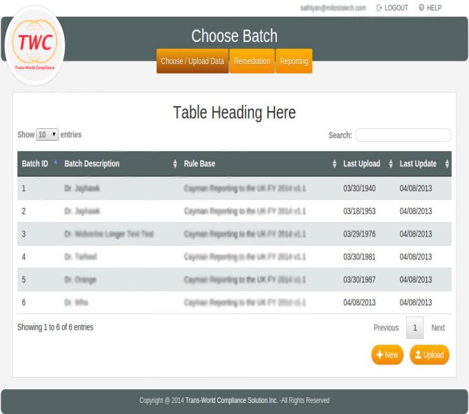This screenshot has height=414, width=469.
Task: Go to the Reporting tab
Action: point(294,61)
